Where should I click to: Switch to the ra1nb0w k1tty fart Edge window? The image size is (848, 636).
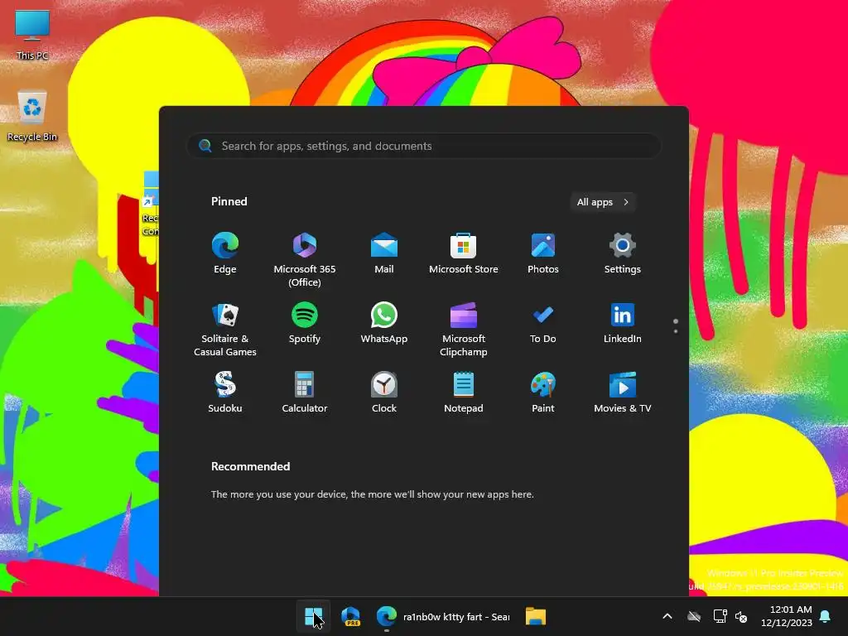[443, 616]
